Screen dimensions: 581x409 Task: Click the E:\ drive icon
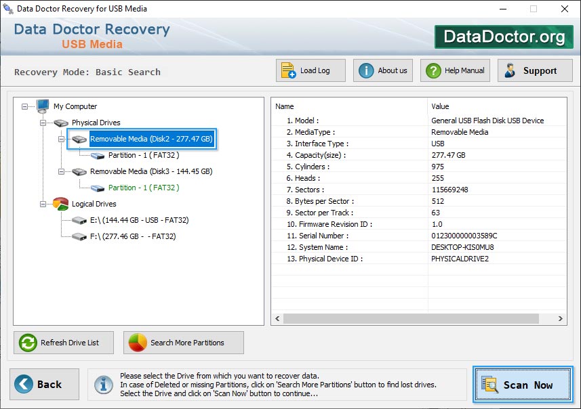(79, 221)
